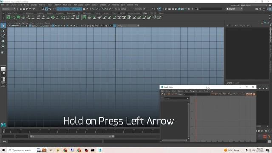Click the MEL command line input
272x153 pixels.
point(56,142)
